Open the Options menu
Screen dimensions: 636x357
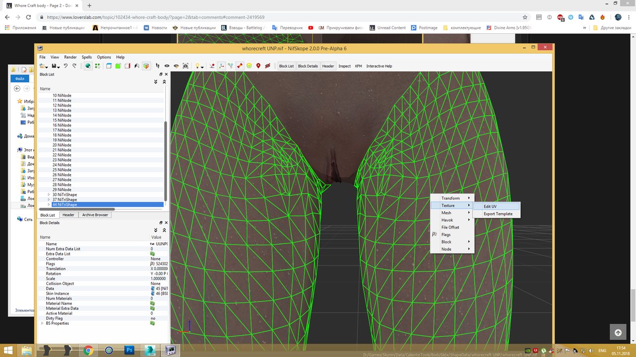coord(104,57)
